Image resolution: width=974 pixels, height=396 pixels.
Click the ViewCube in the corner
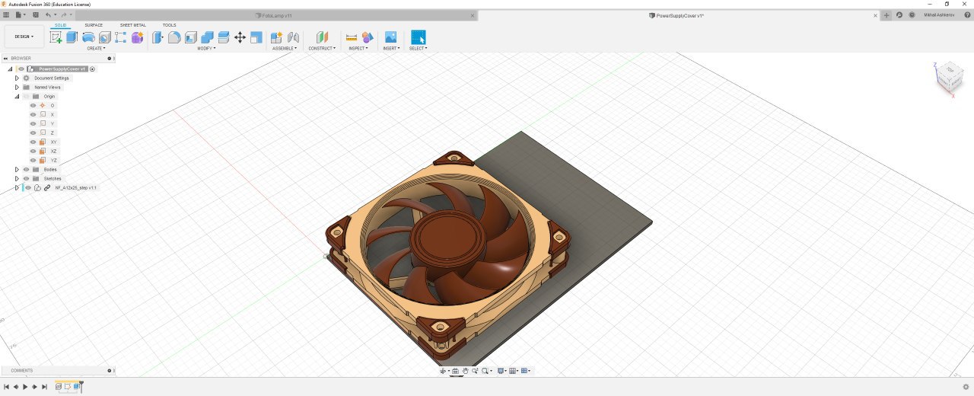[948, 76]
